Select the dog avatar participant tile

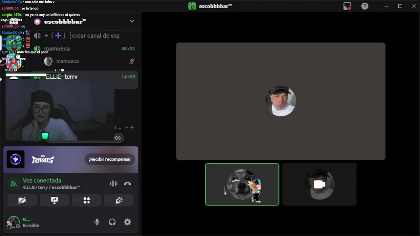[242, 184]
